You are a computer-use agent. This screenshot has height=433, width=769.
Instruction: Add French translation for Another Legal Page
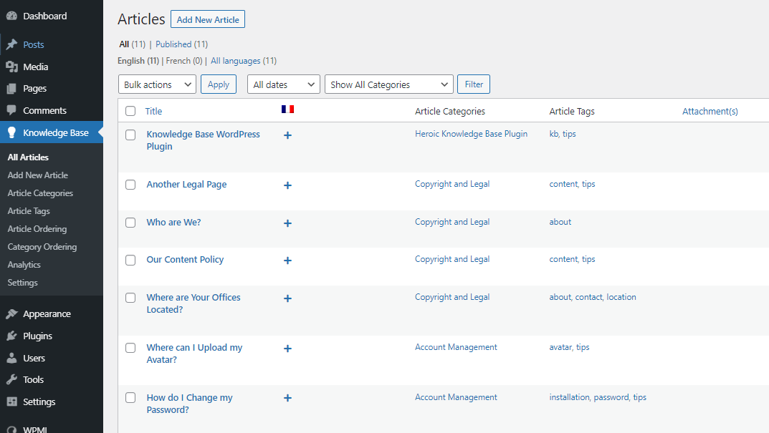[287, 185]
